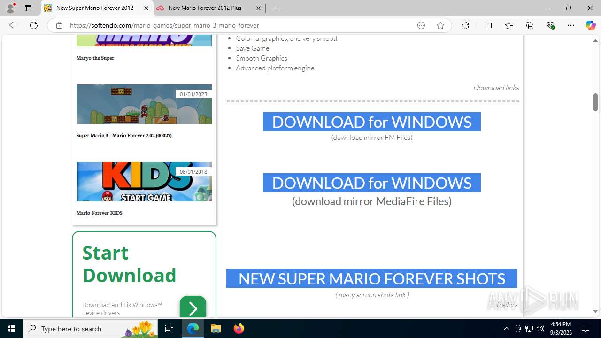This screenshot has height=338, width=601.
Task: Open the Extensions puzzle icon
Action: (x=465, y=25)
